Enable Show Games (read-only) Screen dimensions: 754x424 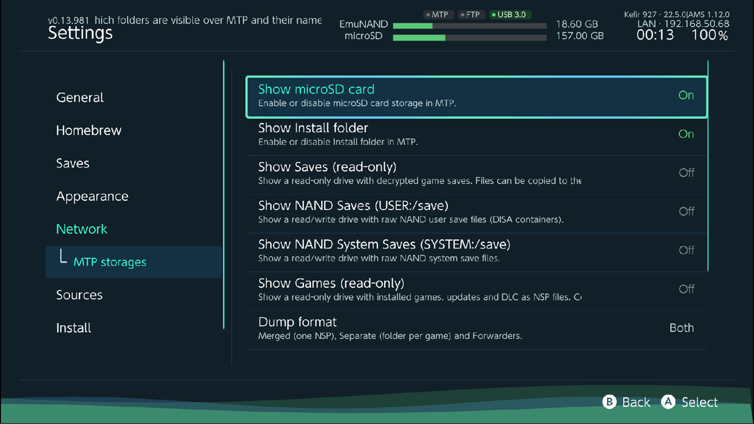click(476, 291)
